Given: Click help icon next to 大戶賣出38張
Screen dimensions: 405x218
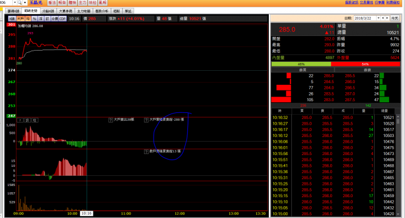Looking at the screenshot, I should coord(111,120).
